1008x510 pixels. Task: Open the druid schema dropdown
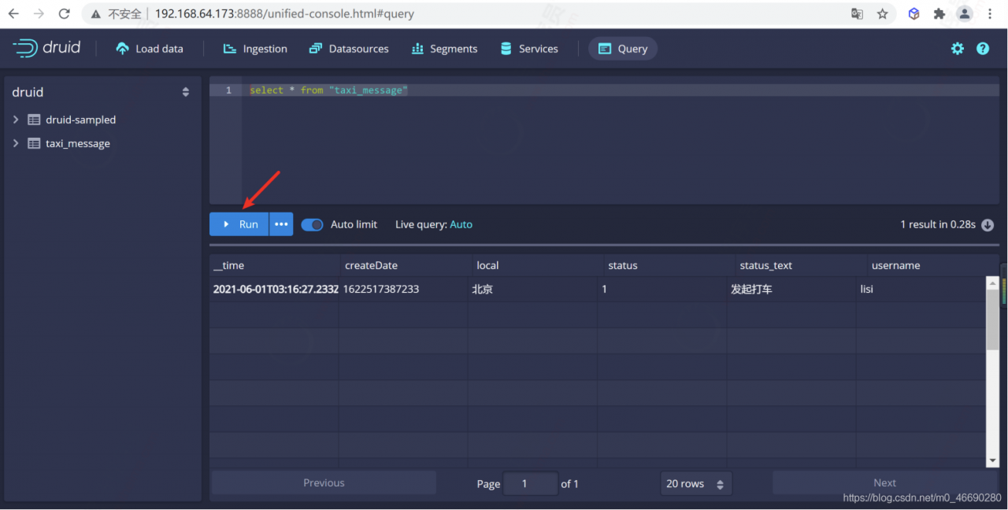102,92
